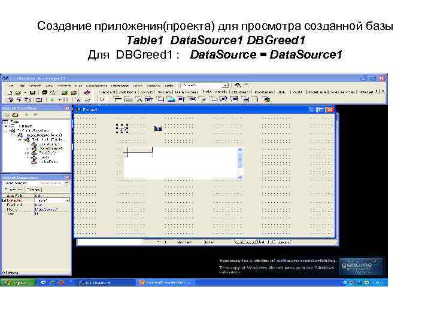
Task: Switch to Microsoft PowerPoint taskbar button
Action: (166, 282)
